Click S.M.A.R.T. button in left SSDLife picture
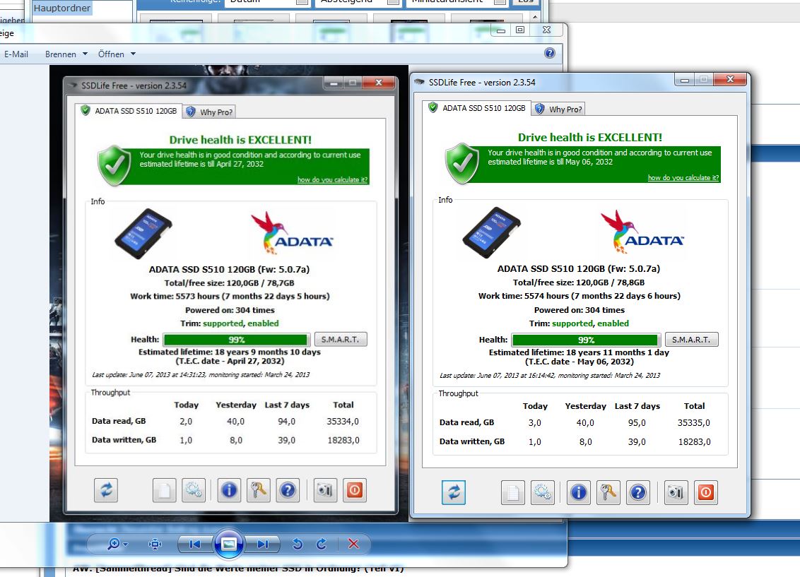Image resolution: width=800 pixels, height=577 pixels. pyautogui.click(x=341, y=339)
